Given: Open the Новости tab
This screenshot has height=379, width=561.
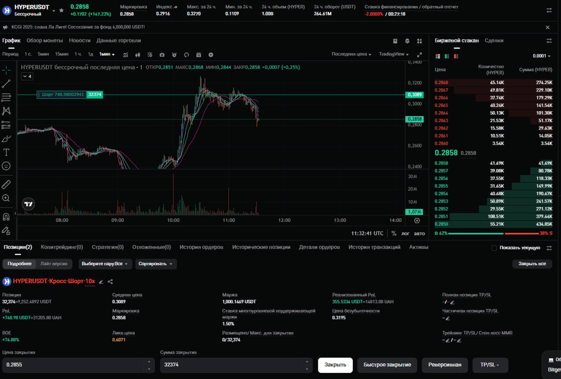Looking at the screenshot, I should point(80,40).
